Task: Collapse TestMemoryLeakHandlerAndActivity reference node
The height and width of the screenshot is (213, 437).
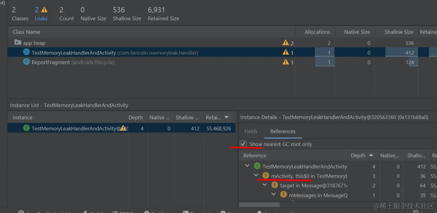Action: point(247,166)
